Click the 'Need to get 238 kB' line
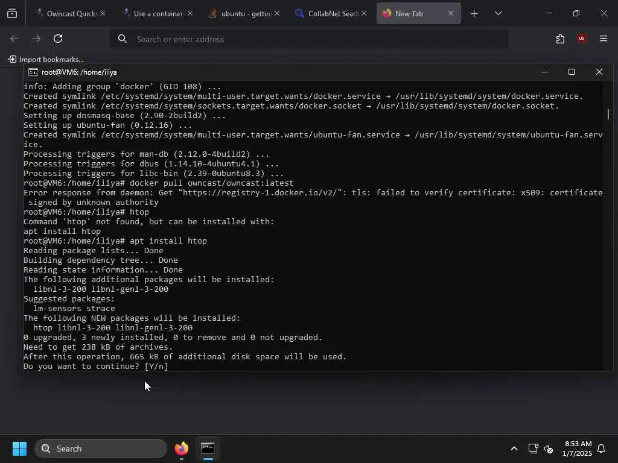 [98, 347]
